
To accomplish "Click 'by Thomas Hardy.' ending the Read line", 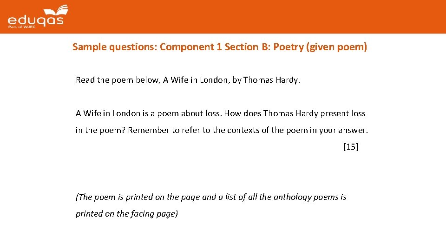I will [x=267, y=80].
